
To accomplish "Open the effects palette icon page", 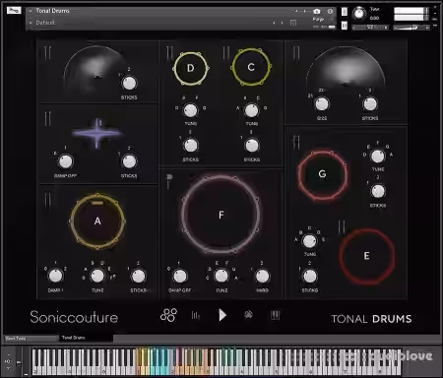I will 249,315.
